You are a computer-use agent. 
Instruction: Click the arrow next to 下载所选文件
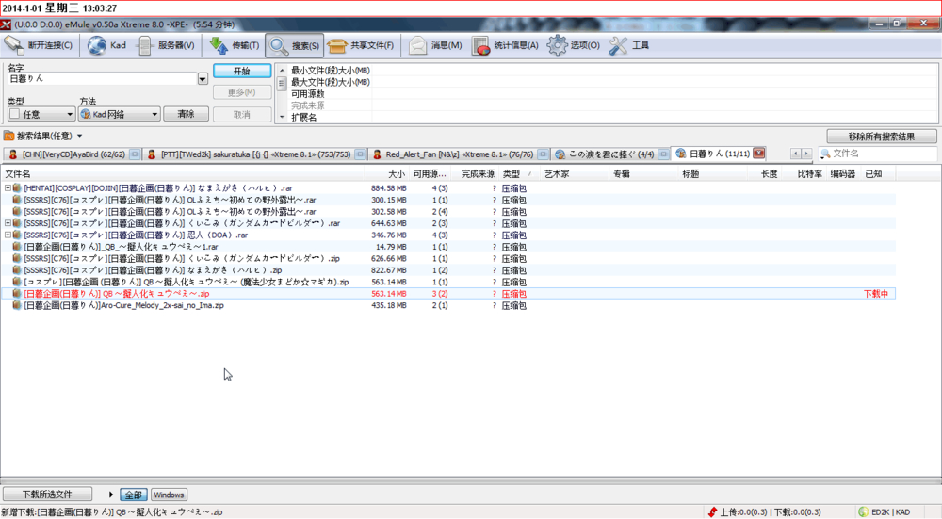pyautogui.click(x=110, y=495)
